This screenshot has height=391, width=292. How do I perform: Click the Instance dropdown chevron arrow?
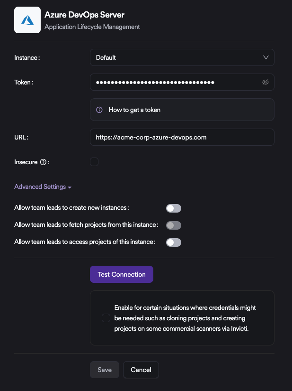pyautogui.click(x=265, y=57)
